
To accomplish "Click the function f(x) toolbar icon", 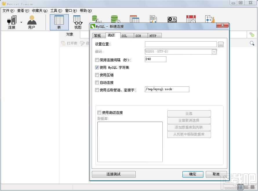I will 97,19.
